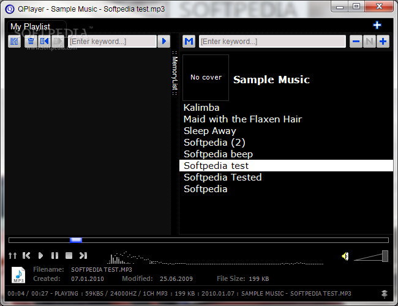The height and width of the screenshot is (306, 398).
Task: Click the status bar corner icon
Action: tap(385, 294)
